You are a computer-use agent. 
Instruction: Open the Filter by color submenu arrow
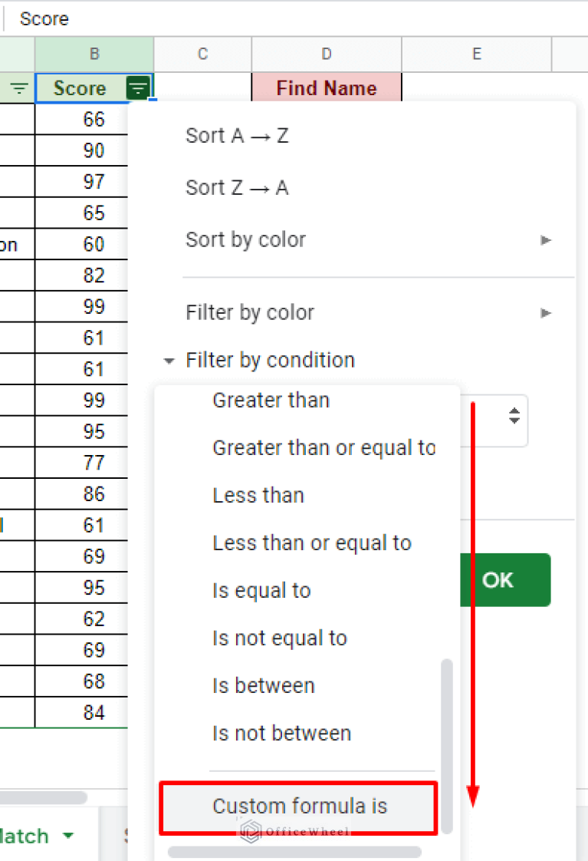click(545, 312)
